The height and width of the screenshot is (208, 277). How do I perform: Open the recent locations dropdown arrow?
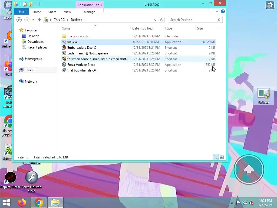point(33,20)
